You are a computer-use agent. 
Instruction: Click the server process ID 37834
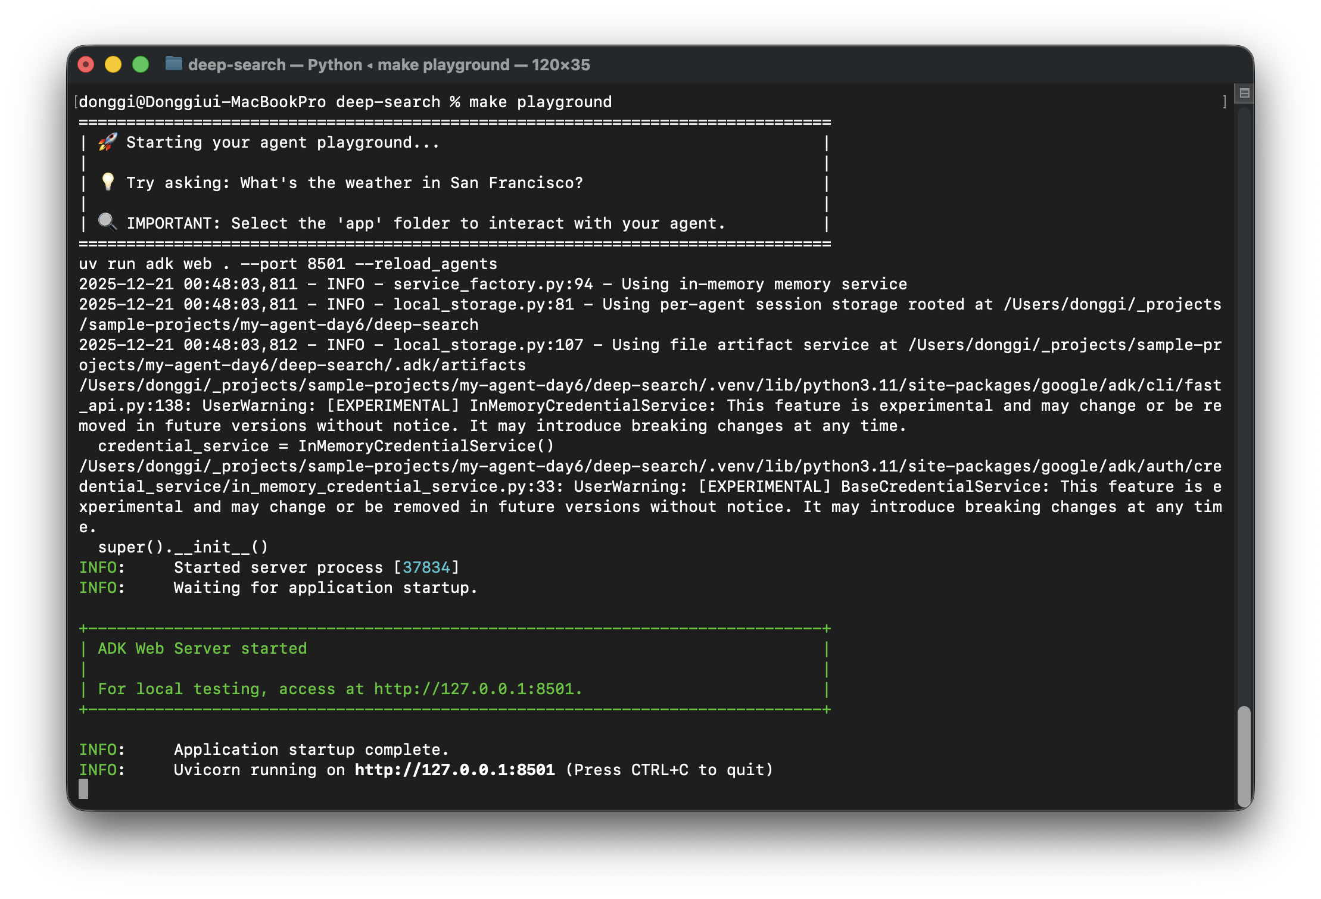[x=426, y=567]
